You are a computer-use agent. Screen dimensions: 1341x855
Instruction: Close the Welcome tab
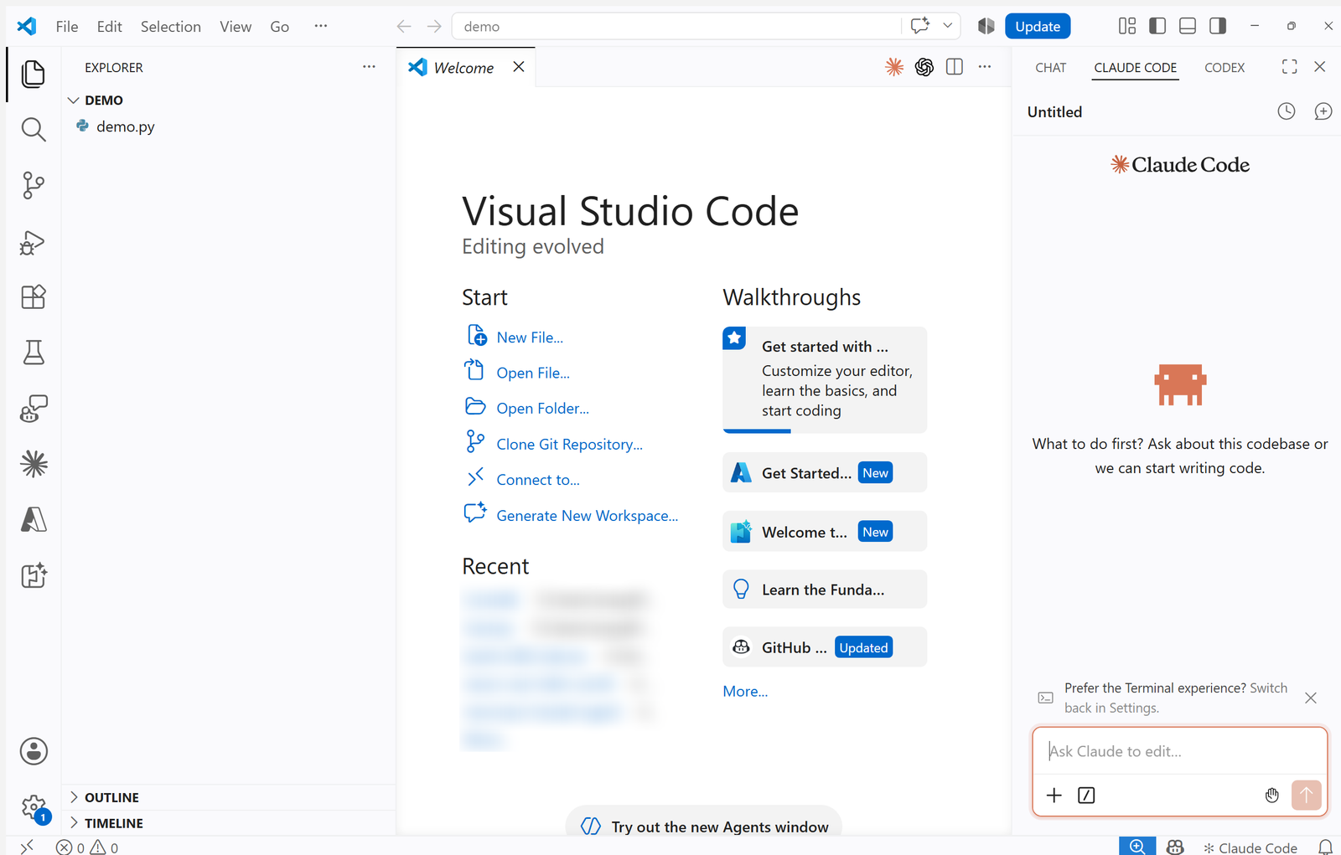[x=519, y=67]
